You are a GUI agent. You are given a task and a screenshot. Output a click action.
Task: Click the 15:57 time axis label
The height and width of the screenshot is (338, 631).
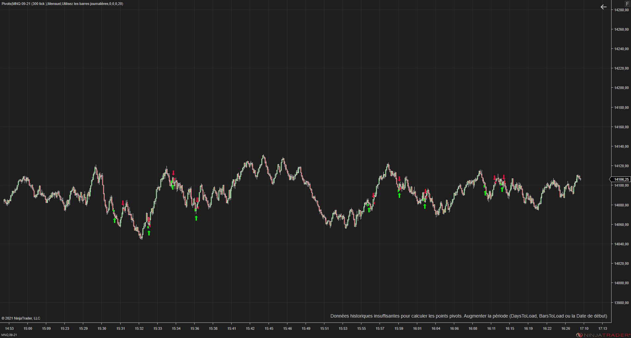pos(380,328)
